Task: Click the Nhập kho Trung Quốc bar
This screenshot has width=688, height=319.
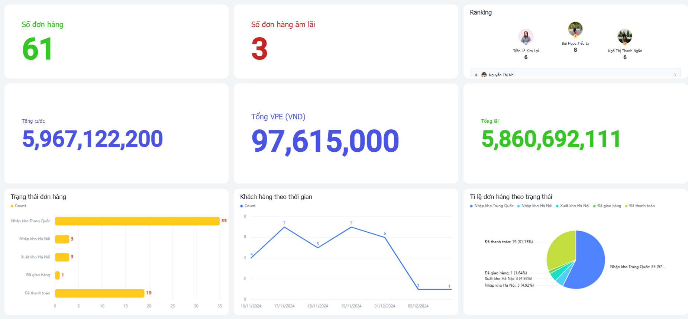Action: (x=137, y=221)
